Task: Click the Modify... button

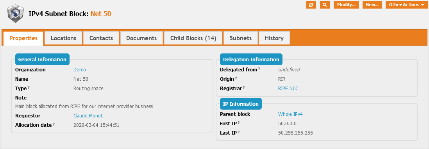Action: pyautogui.click(x=346, y=5)
